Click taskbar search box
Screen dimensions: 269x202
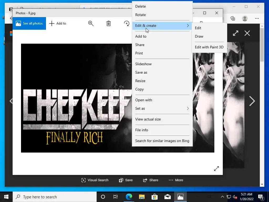[55, 197]
